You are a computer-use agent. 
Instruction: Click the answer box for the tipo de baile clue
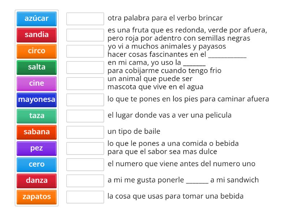85,131
